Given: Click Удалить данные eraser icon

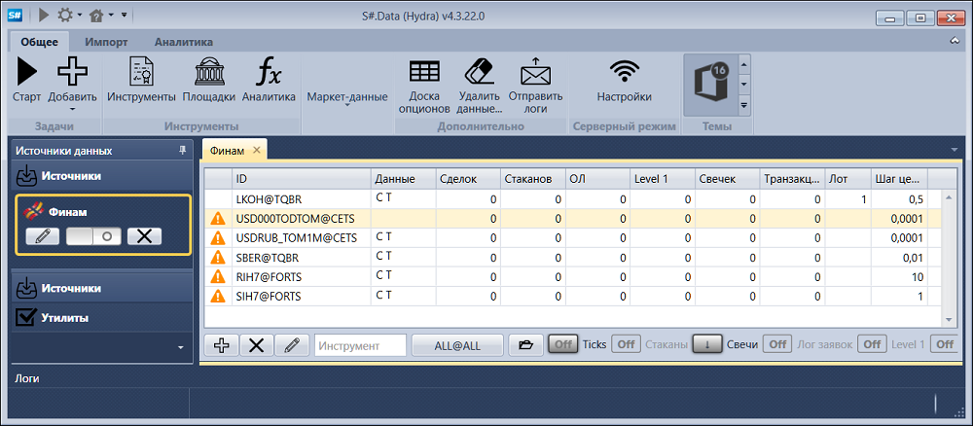Looking at the screenshot, I should (479, 73).
